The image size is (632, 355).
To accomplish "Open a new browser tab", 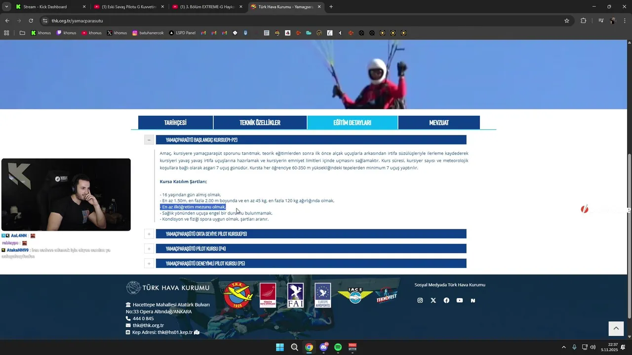I will (x=331, y=7).
